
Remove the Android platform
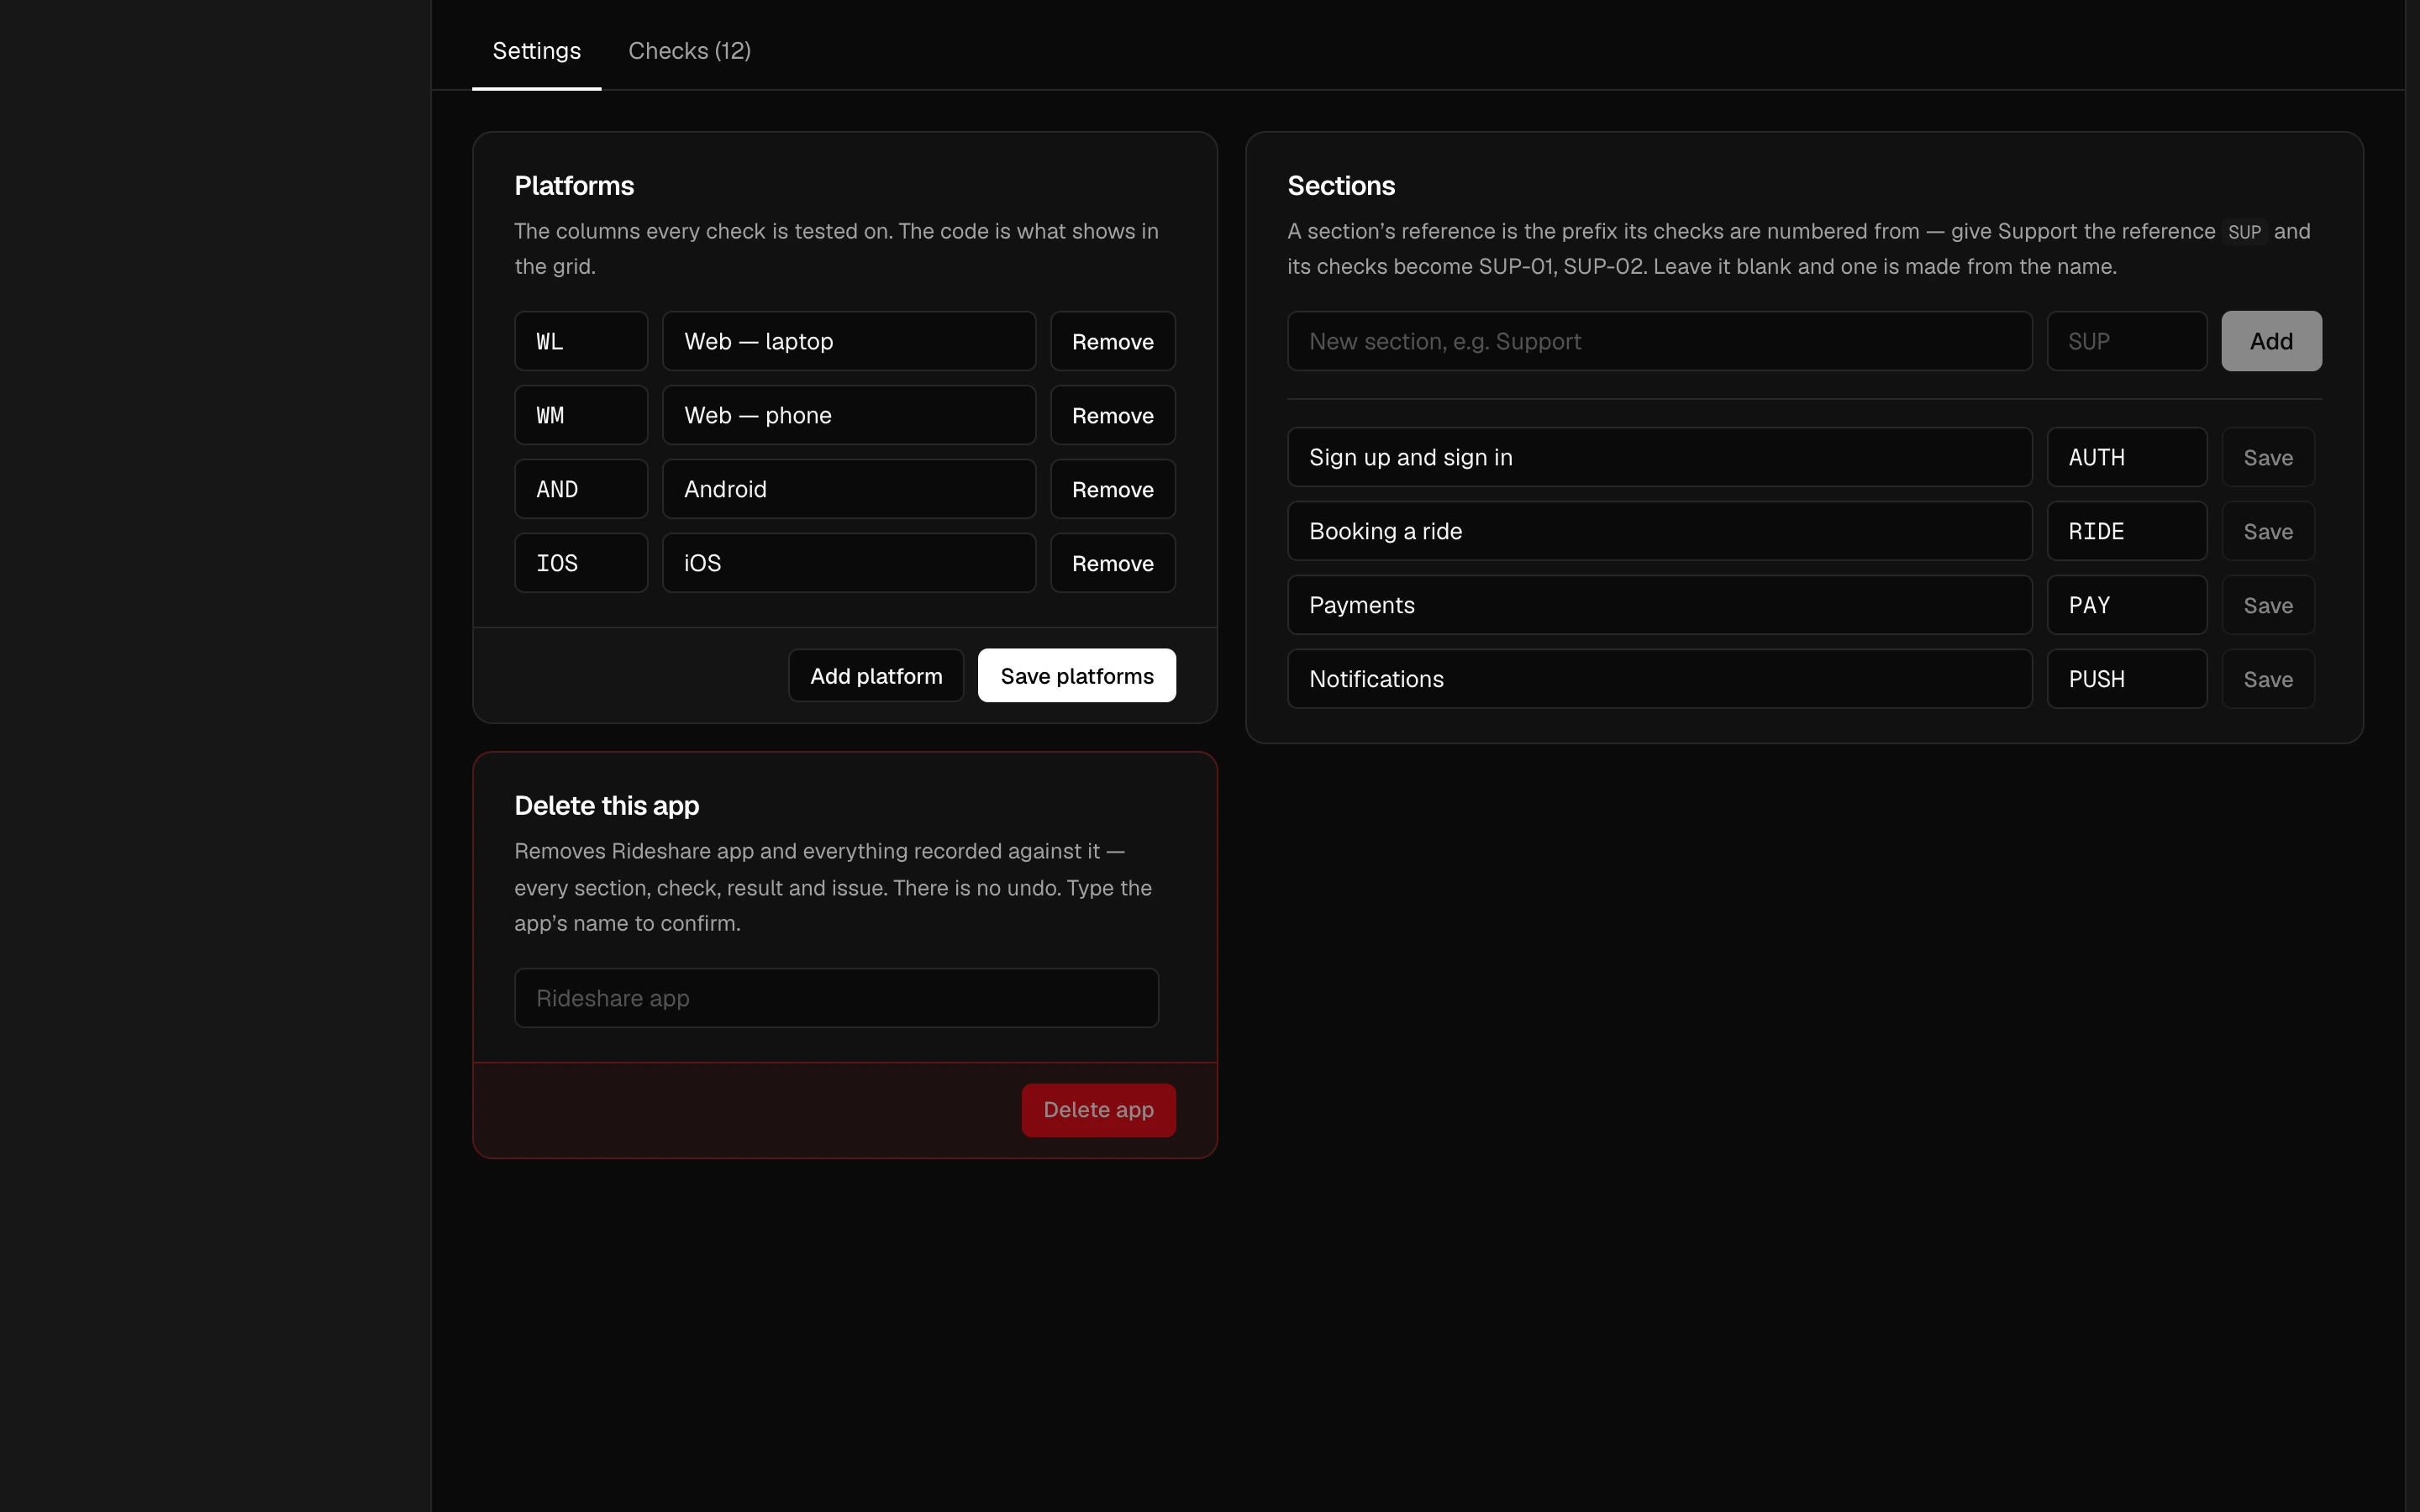point(1112,489)
